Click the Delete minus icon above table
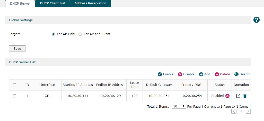The image size is (264, 121). [217, 74]
